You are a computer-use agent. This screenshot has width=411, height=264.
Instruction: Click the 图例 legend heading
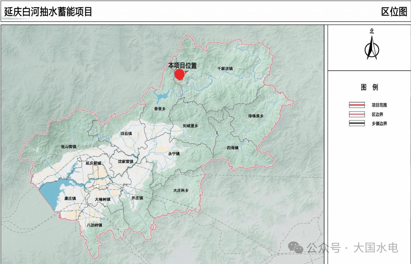point(369,87)
